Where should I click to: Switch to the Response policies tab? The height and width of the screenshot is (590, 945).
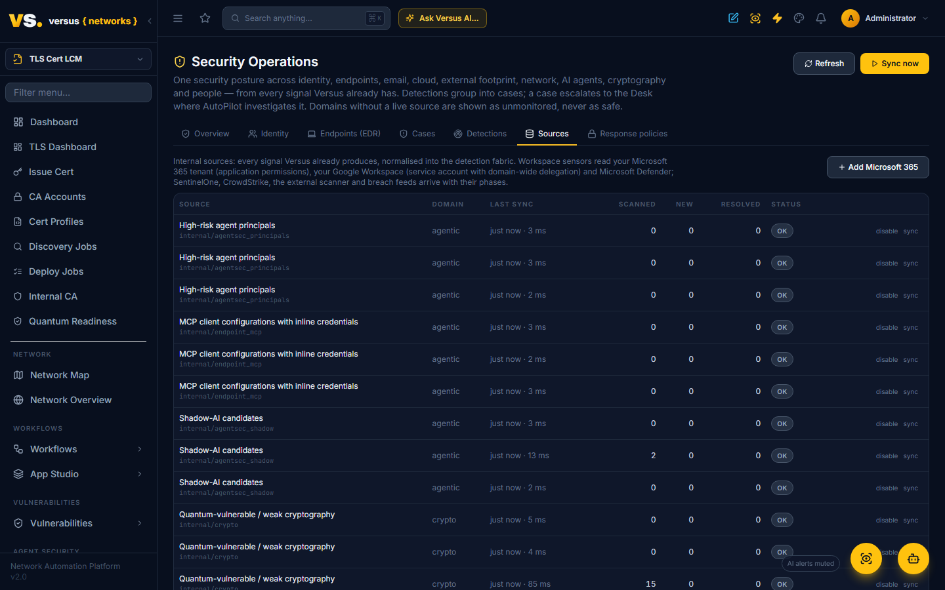627,134
